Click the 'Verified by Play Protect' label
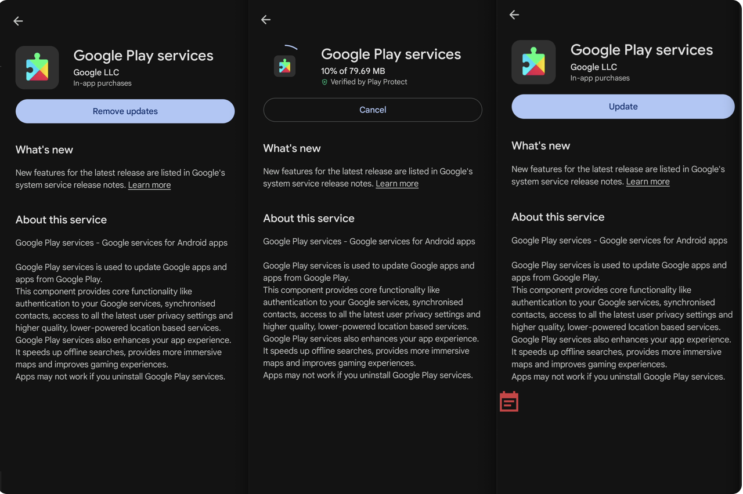 coord(369,82)
